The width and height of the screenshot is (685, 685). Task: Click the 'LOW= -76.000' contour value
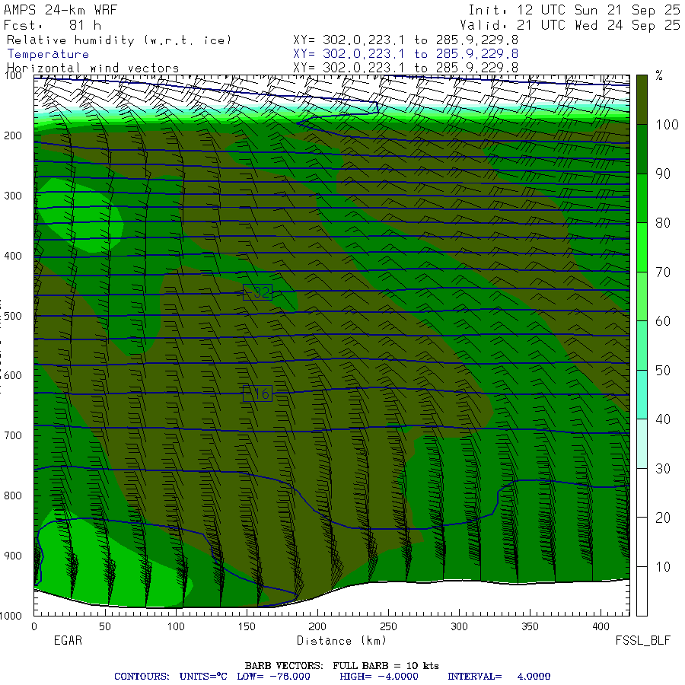point(273,677)
